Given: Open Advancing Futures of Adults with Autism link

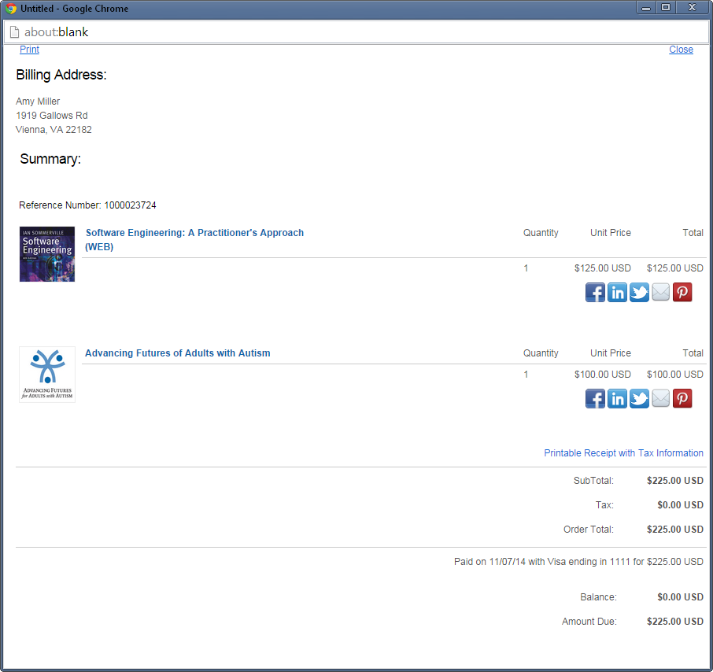Looking at the screenshot, I should (177, 353).
